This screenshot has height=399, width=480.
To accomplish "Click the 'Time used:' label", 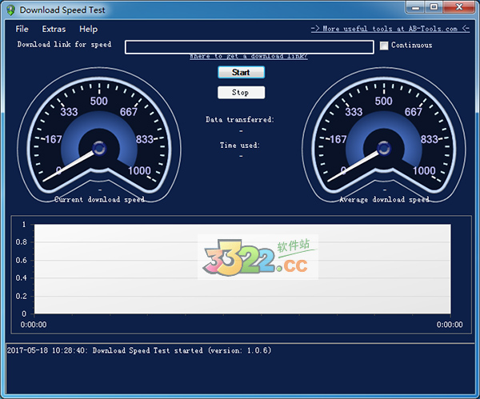I will tap(240, 146).
